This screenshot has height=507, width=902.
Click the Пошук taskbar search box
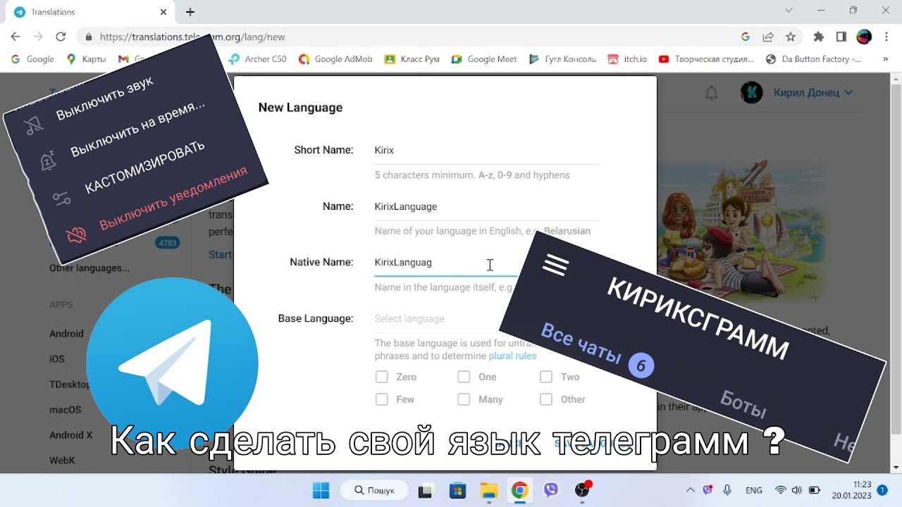[x=374, y=490]
